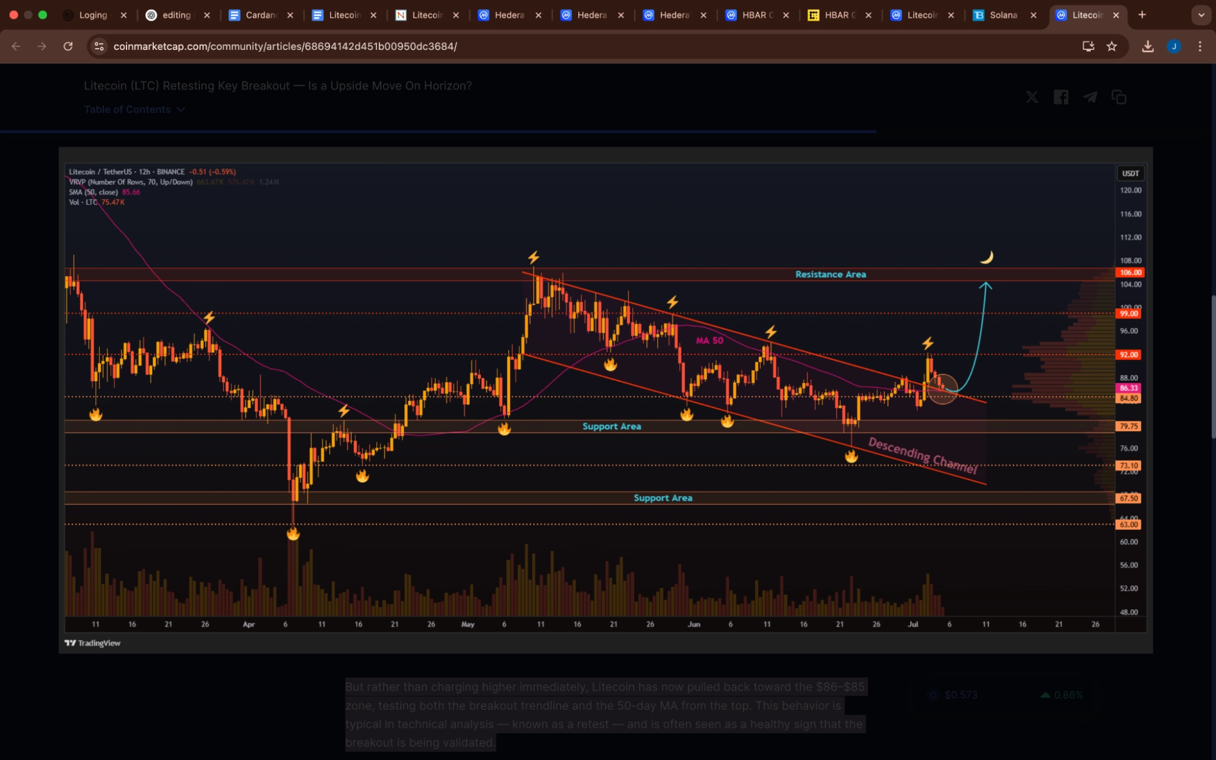This screenshot has height=760, width=1216.
Task: Go forward with the forward arrow
Action: pos(42,46)
